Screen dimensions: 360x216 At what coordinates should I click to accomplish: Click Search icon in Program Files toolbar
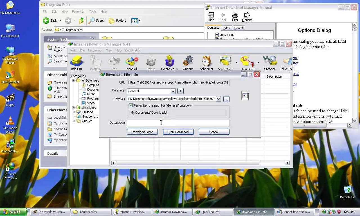pyautogui.click(x=97, y=21)
